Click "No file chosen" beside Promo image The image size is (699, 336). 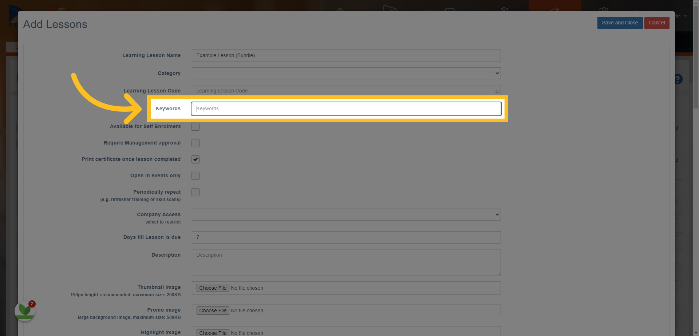(x=247, y=311)
